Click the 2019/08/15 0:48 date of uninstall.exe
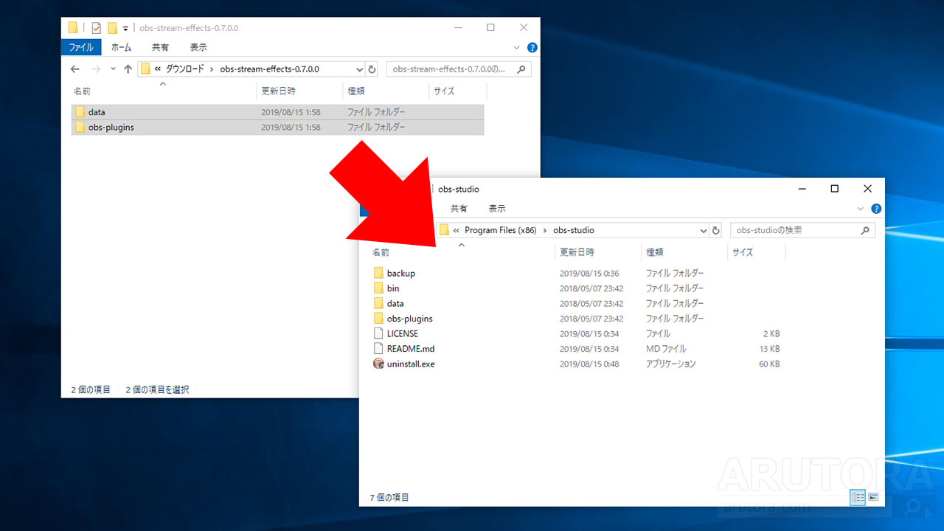The image size is (944, 531). pos(589,364)
